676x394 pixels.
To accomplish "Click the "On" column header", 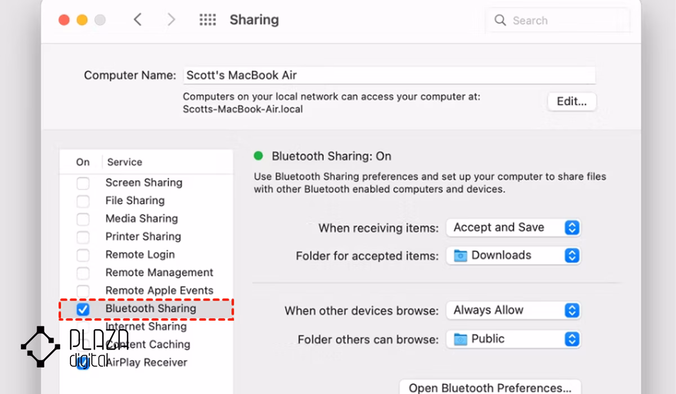I will pyautogui.click(x=83, y=162).
